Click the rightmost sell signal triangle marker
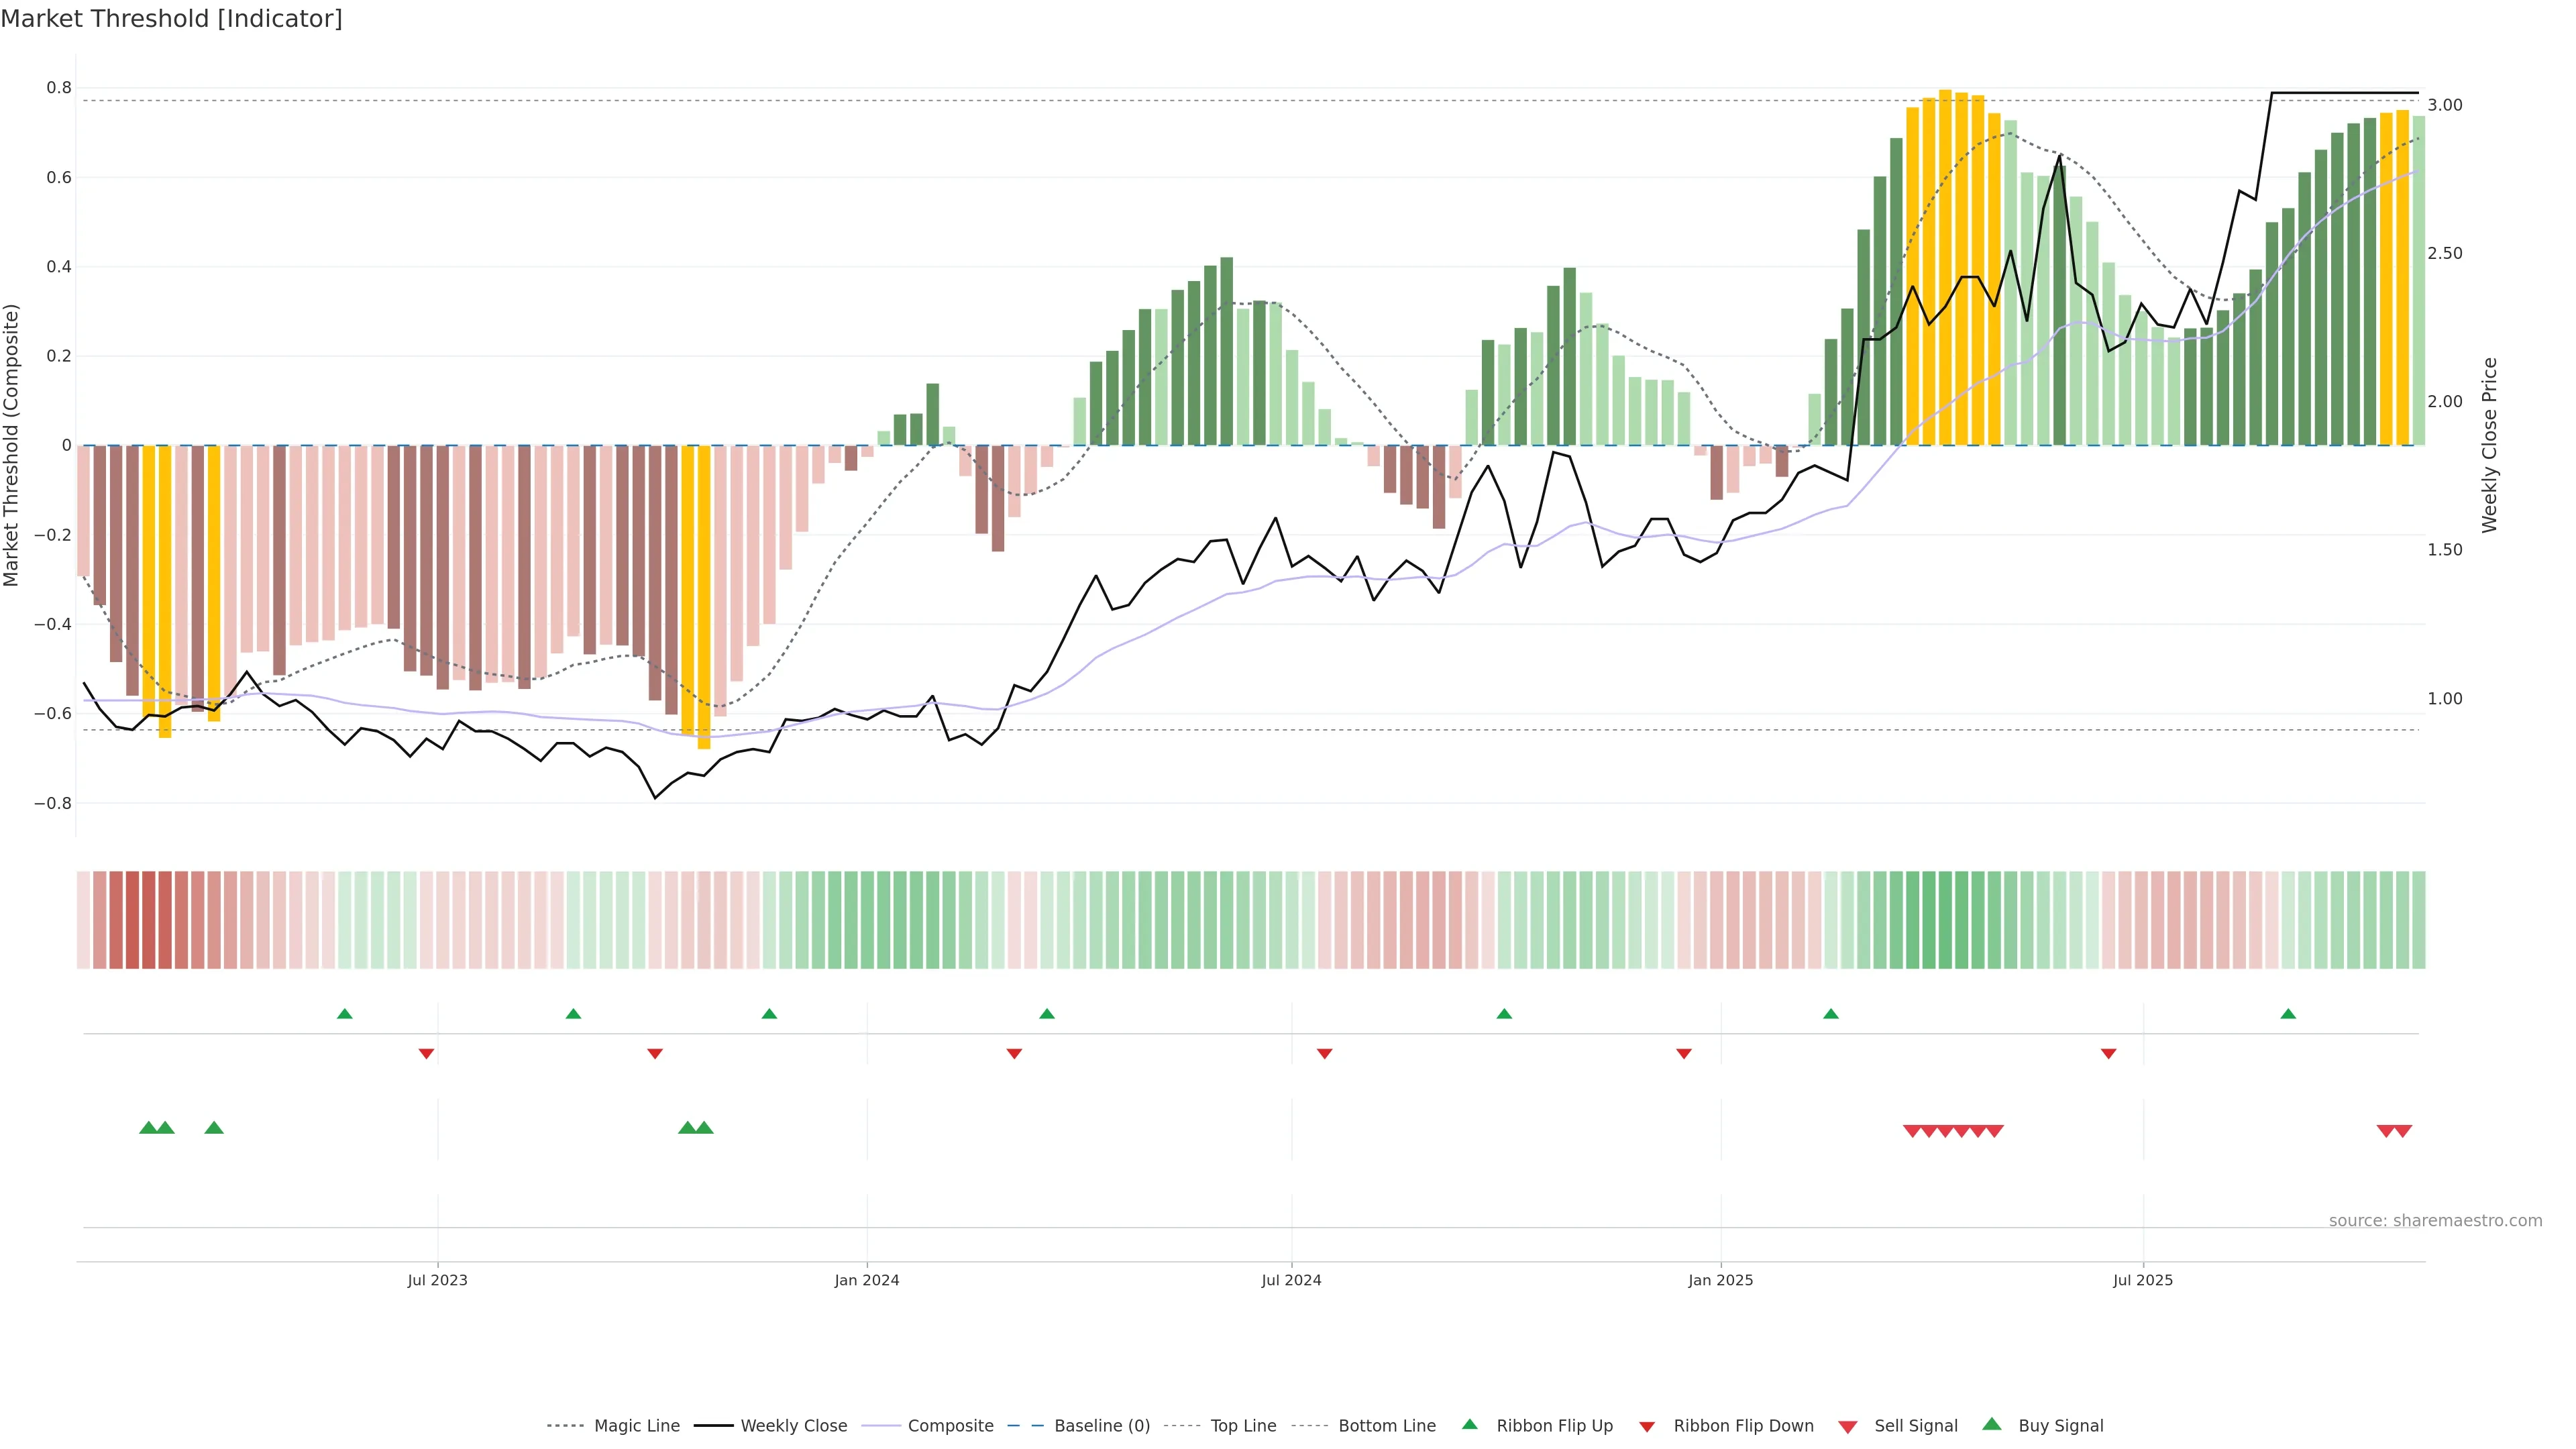Image resolution: width=2576 pixels, height=1449 pixels. pyautogui.click(x=2403, y=1131)
